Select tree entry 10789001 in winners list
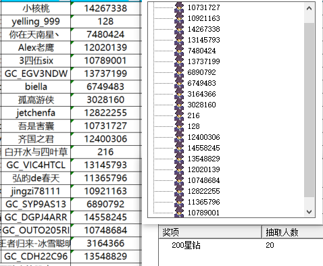Screen dimensions: 323x266 tap(203, 213)
